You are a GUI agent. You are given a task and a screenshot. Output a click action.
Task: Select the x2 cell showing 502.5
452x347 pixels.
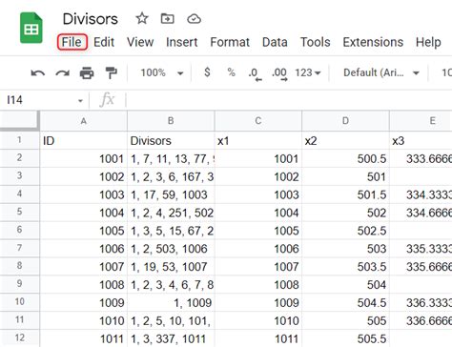pyautogui.click(x=345, y=231)
